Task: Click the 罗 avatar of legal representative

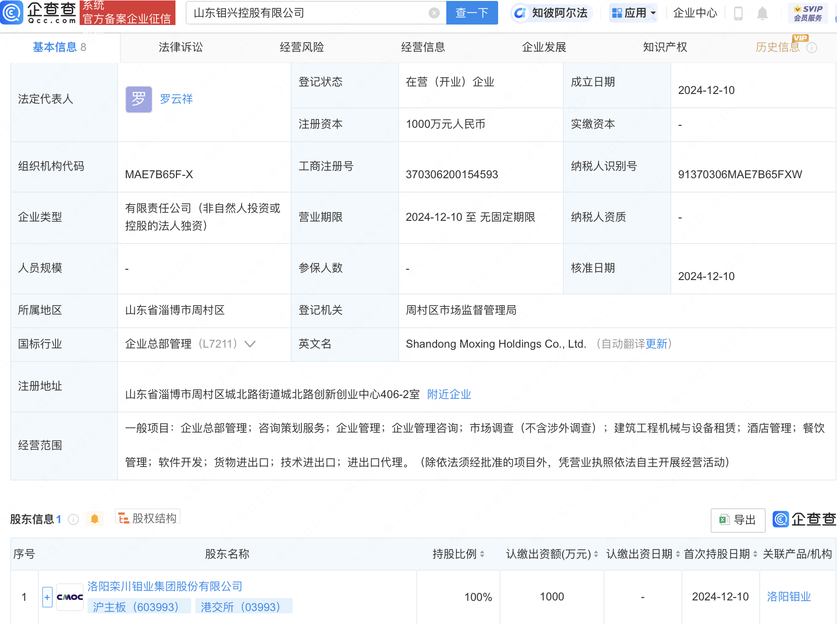Action: (x=138, y=99)
